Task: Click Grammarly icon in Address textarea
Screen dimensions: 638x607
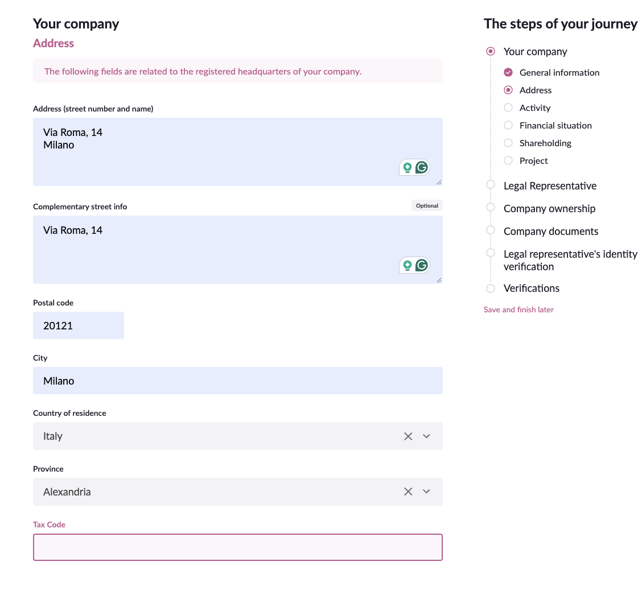Action: click(x=422, y=167)
